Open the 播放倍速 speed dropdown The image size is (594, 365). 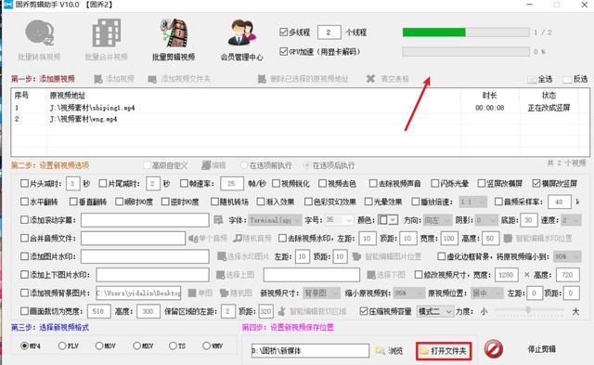tap(472, 202)
